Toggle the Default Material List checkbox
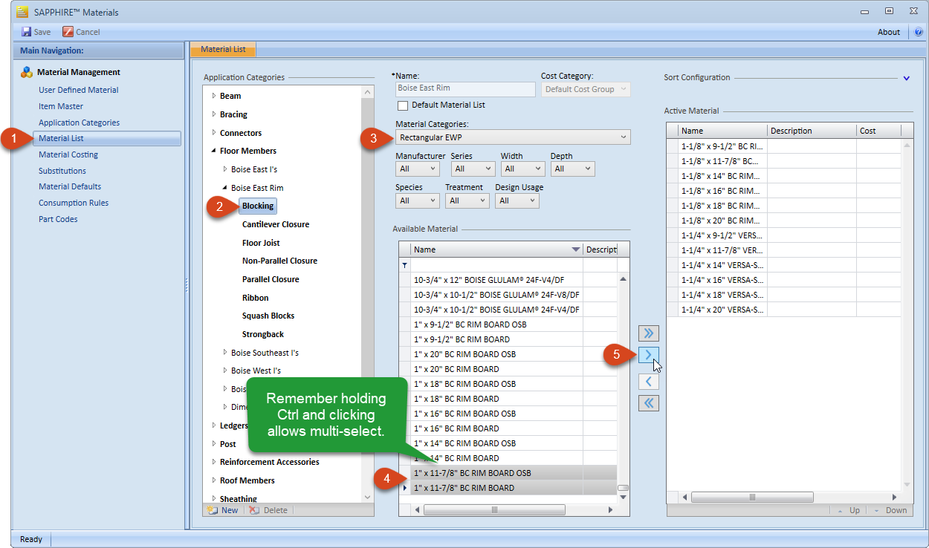Image resolution: width=929 pixels, height=548 pixels. [403, 105]
